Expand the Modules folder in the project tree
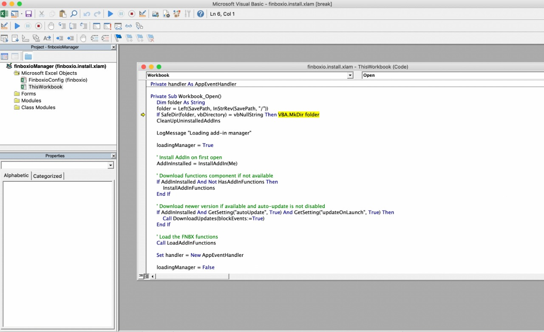544x332 pixels. (31, 101)
